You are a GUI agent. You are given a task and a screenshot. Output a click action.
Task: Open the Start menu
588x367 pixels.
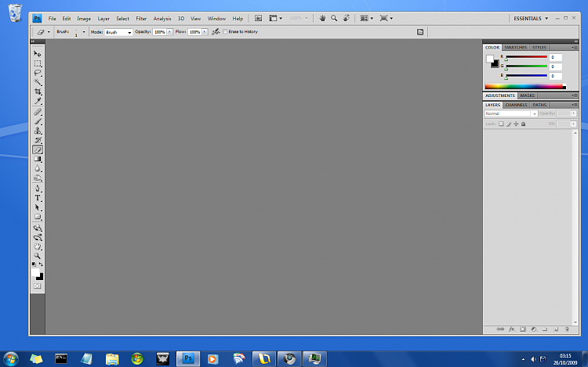tap(10, 358)
